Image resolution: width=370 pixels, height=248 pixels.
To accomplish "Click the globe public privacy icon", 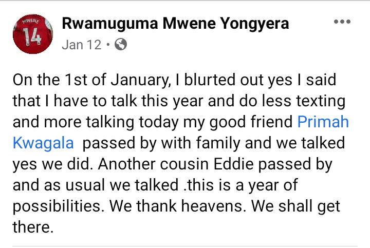I will click(120, 45).
